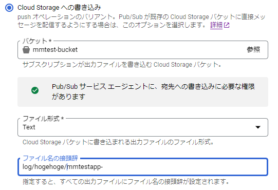The width and height of the screenshot is (278, 190).
Task: Click the push オペレーション description paragraph
Action: pyautogui.click(x=141, y=21)
